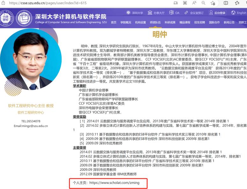Click the OA office icon
The height and width of the screenshot is (189, 247).
(171, 13)
